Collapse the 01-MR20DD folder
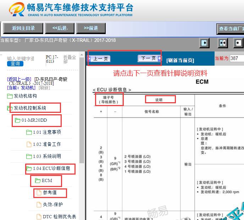Image resolution: width=244 pixels, height=220 pixels. point(34,120)
